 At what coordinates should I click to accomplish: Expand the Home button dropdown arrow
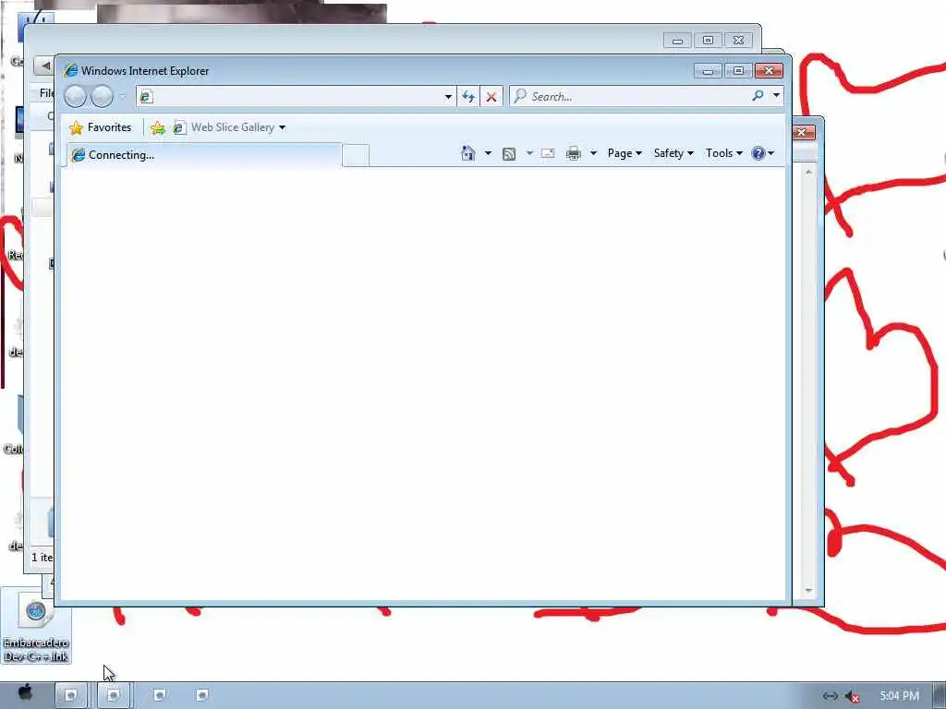[x=488, y=153]
